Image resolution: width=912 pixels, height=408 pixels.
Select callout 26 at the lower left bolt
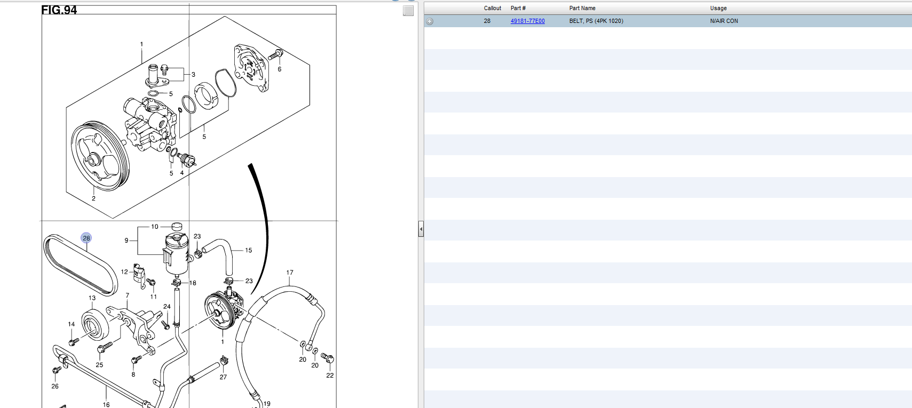coord(55,386)
